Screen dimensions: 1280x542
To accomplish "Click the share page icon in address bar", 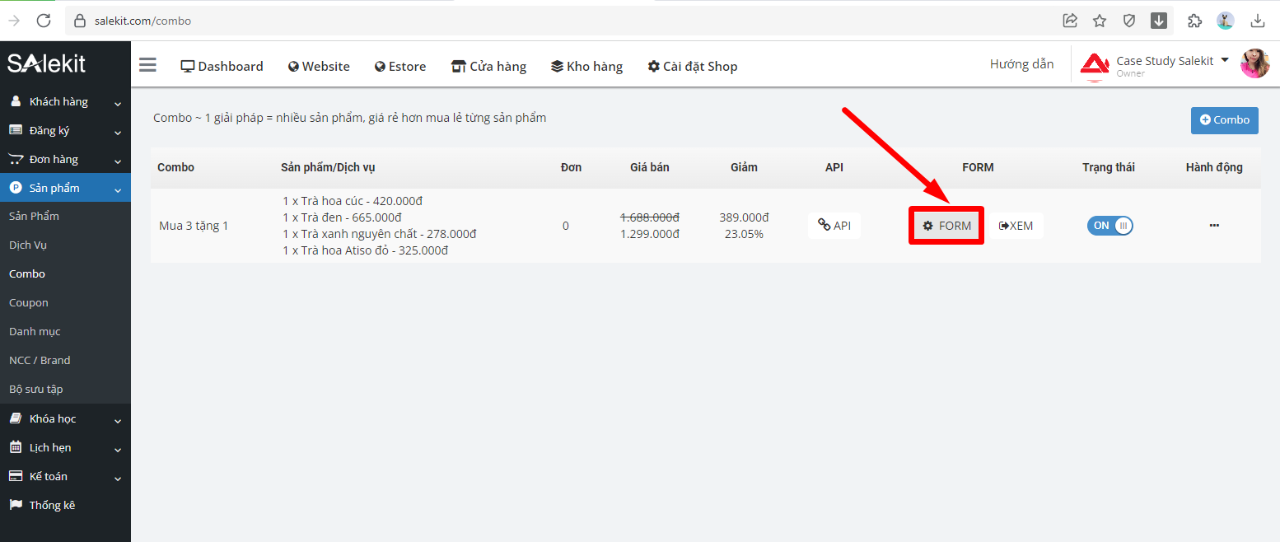I will [x=1070, y=21].
